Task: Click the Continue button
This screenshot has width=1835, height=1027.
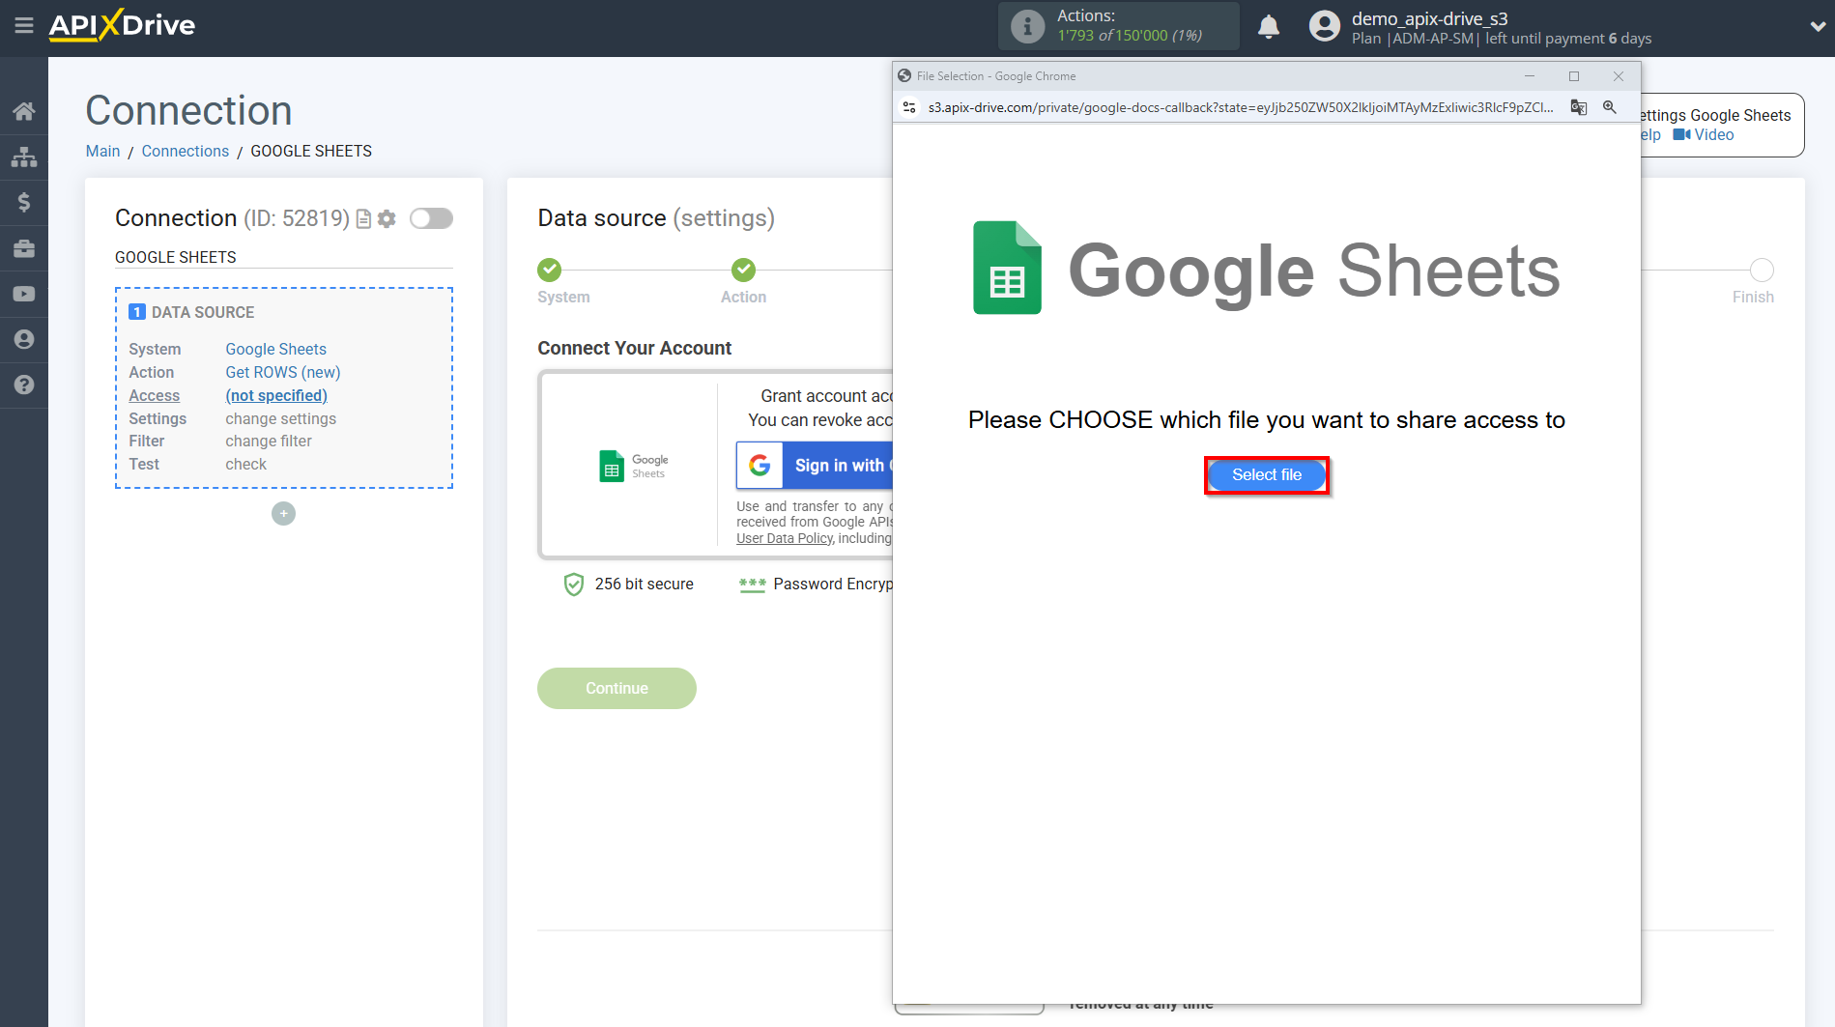Action: (x=616, y=688)
